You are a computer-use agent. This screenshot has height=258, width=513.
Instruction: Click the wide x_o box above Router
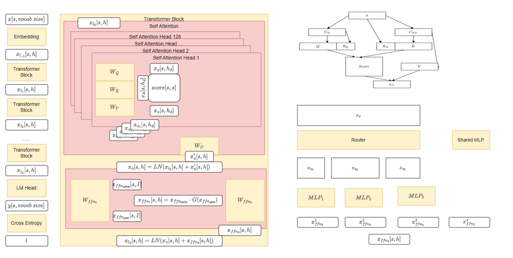tap(358, 116)
